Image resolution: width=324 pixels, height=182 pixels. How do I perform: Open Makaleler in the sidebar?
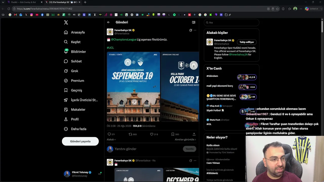(75, 109)
